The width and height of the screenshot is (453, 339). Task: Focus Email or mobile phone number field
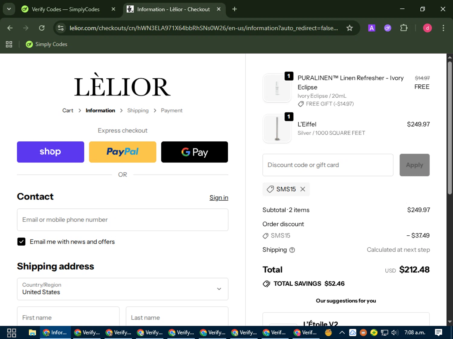coord(123,220)
